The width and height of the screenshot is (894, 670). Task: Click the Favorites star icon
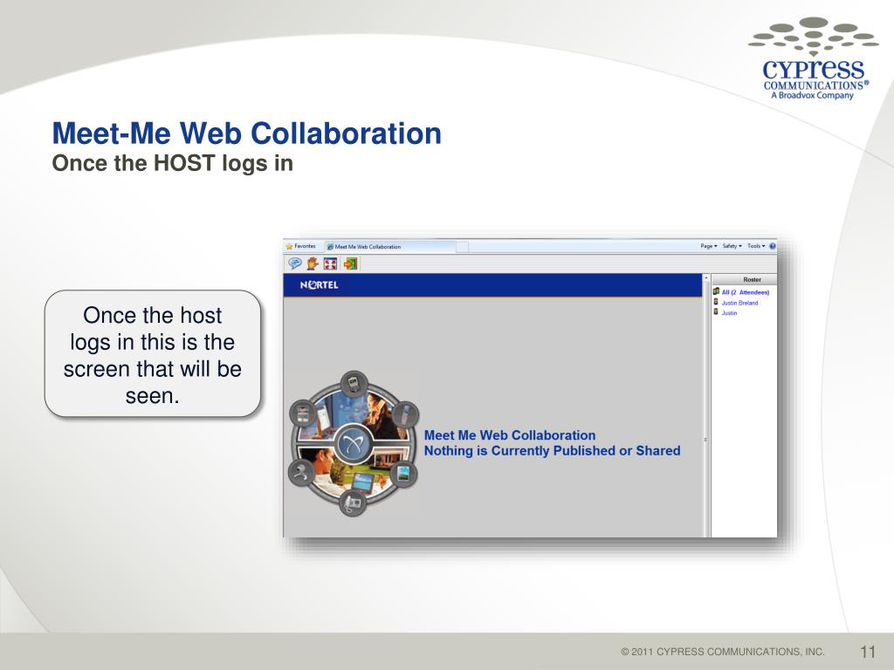pos(289,247)
